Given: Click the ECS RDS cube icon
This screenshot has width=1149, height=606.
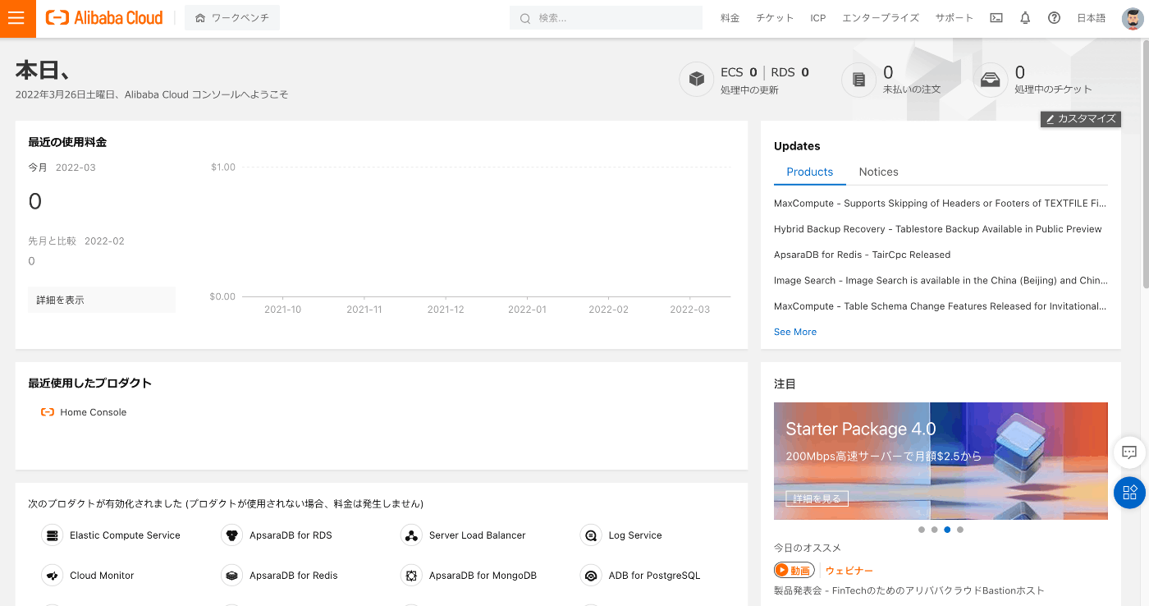Looking at the screenshot, I should tap(696, 80).
